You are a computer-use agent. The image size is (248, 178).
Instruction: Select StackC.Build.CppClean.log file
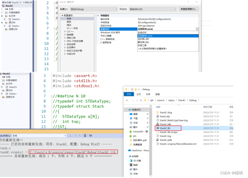pyautogui.click(x=174, y=120)
